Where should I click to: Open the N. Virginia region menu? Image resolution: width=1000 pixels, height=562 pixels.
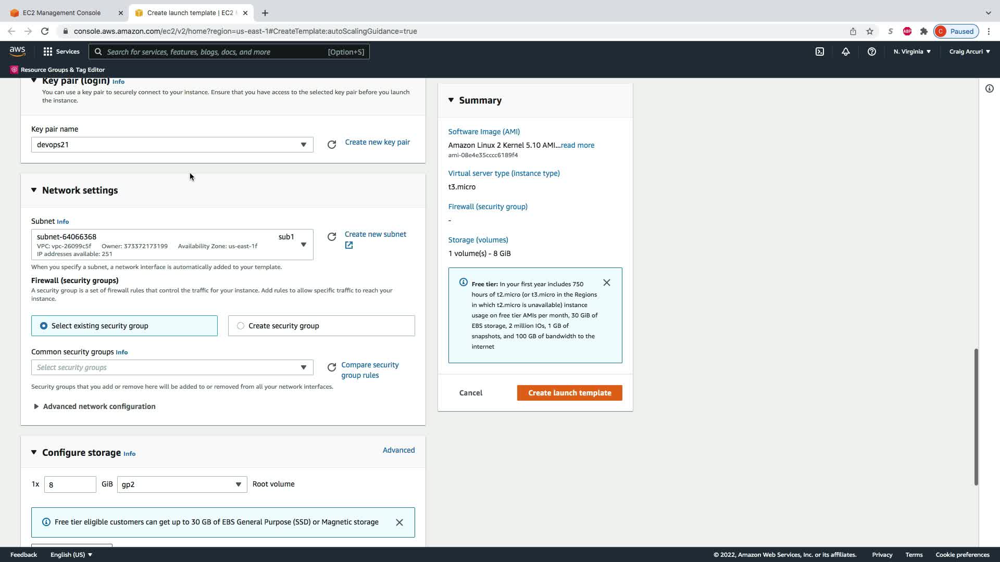coord(912,52)
